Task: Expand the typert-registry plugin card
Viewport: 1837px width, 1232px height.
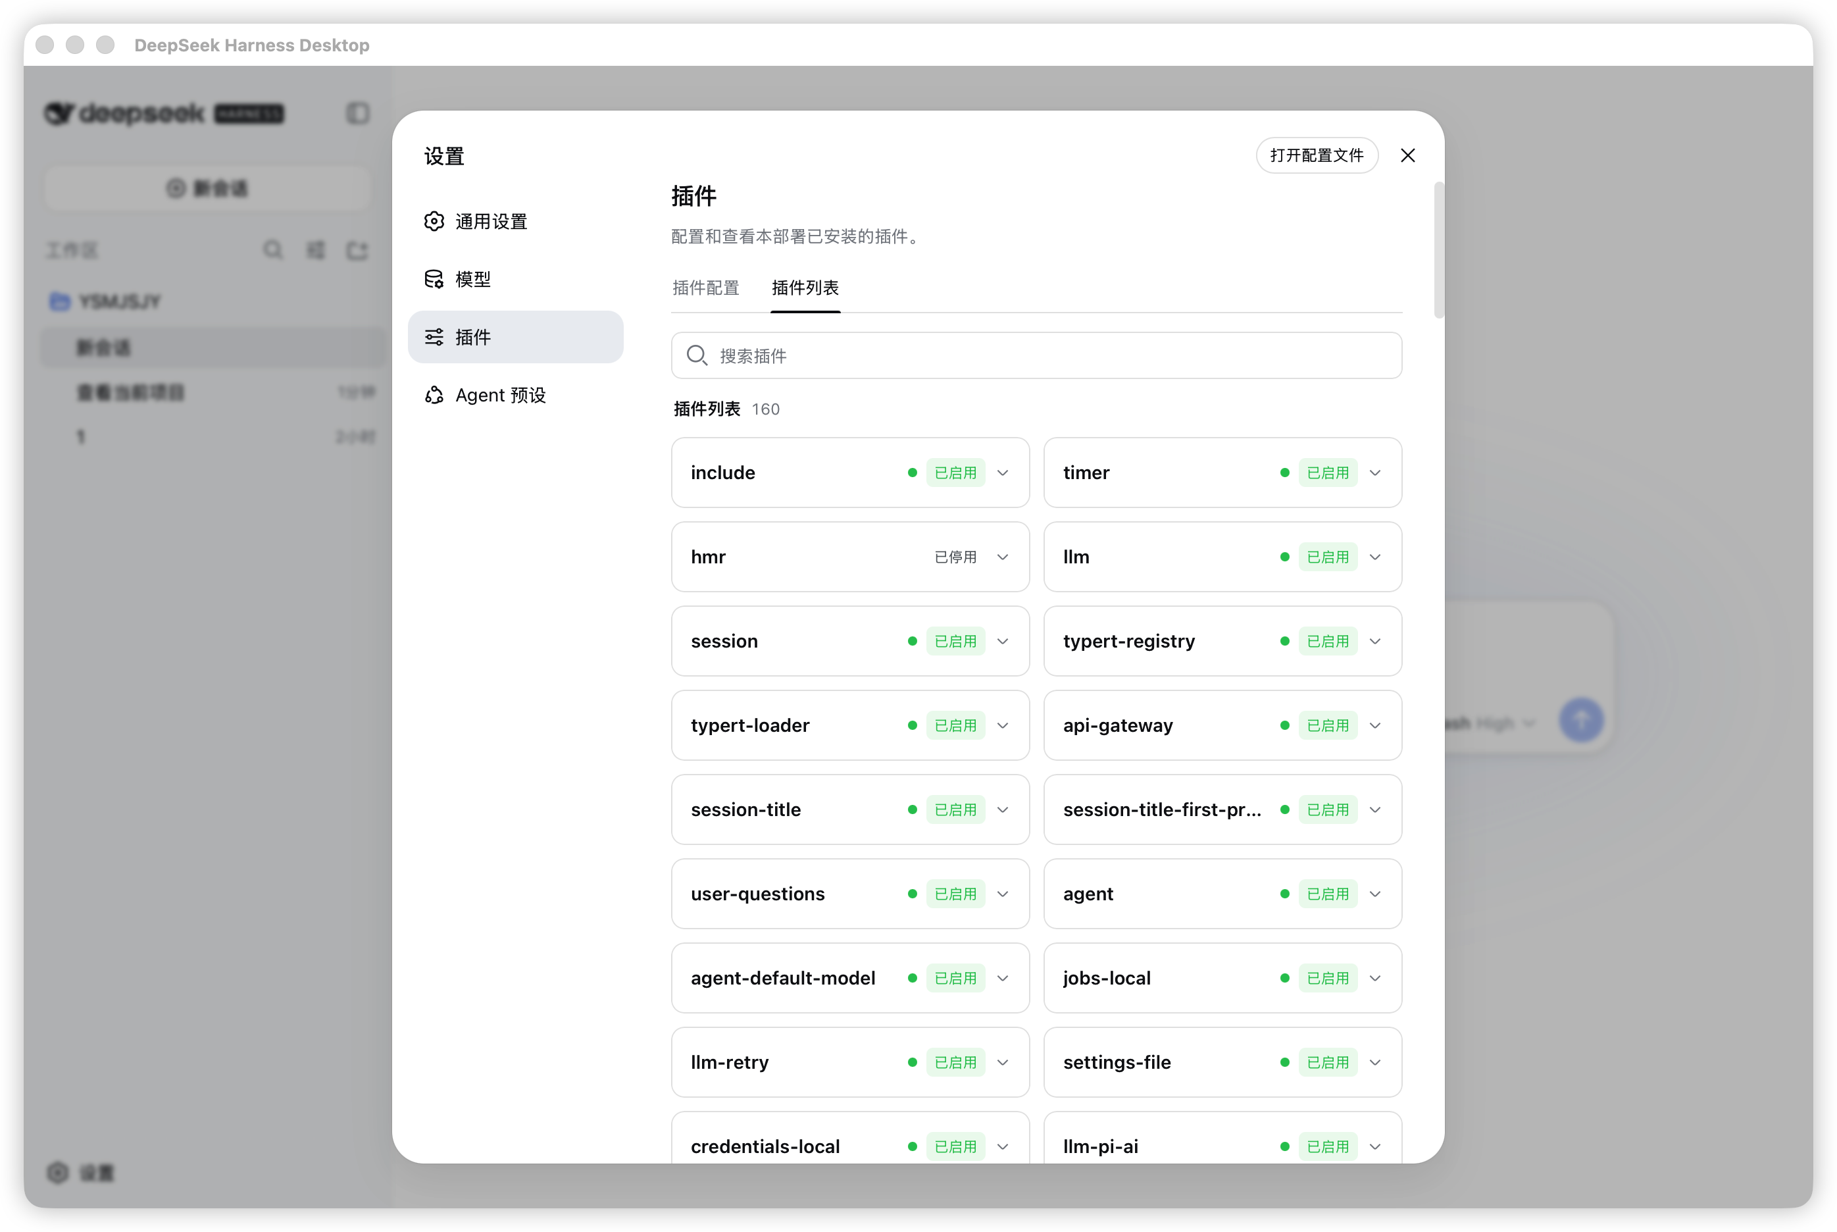Action: 1375,641
